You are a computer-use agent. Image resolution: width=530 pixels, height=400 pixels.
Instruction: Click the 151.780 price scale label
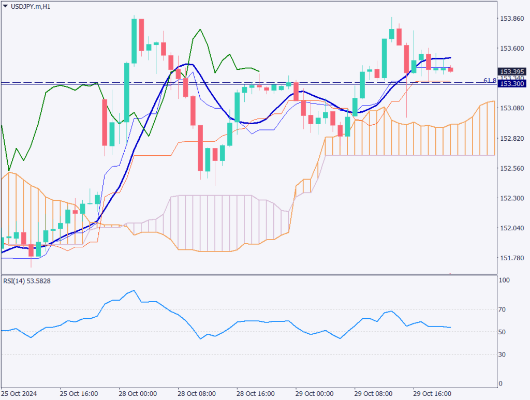(511, 258)
